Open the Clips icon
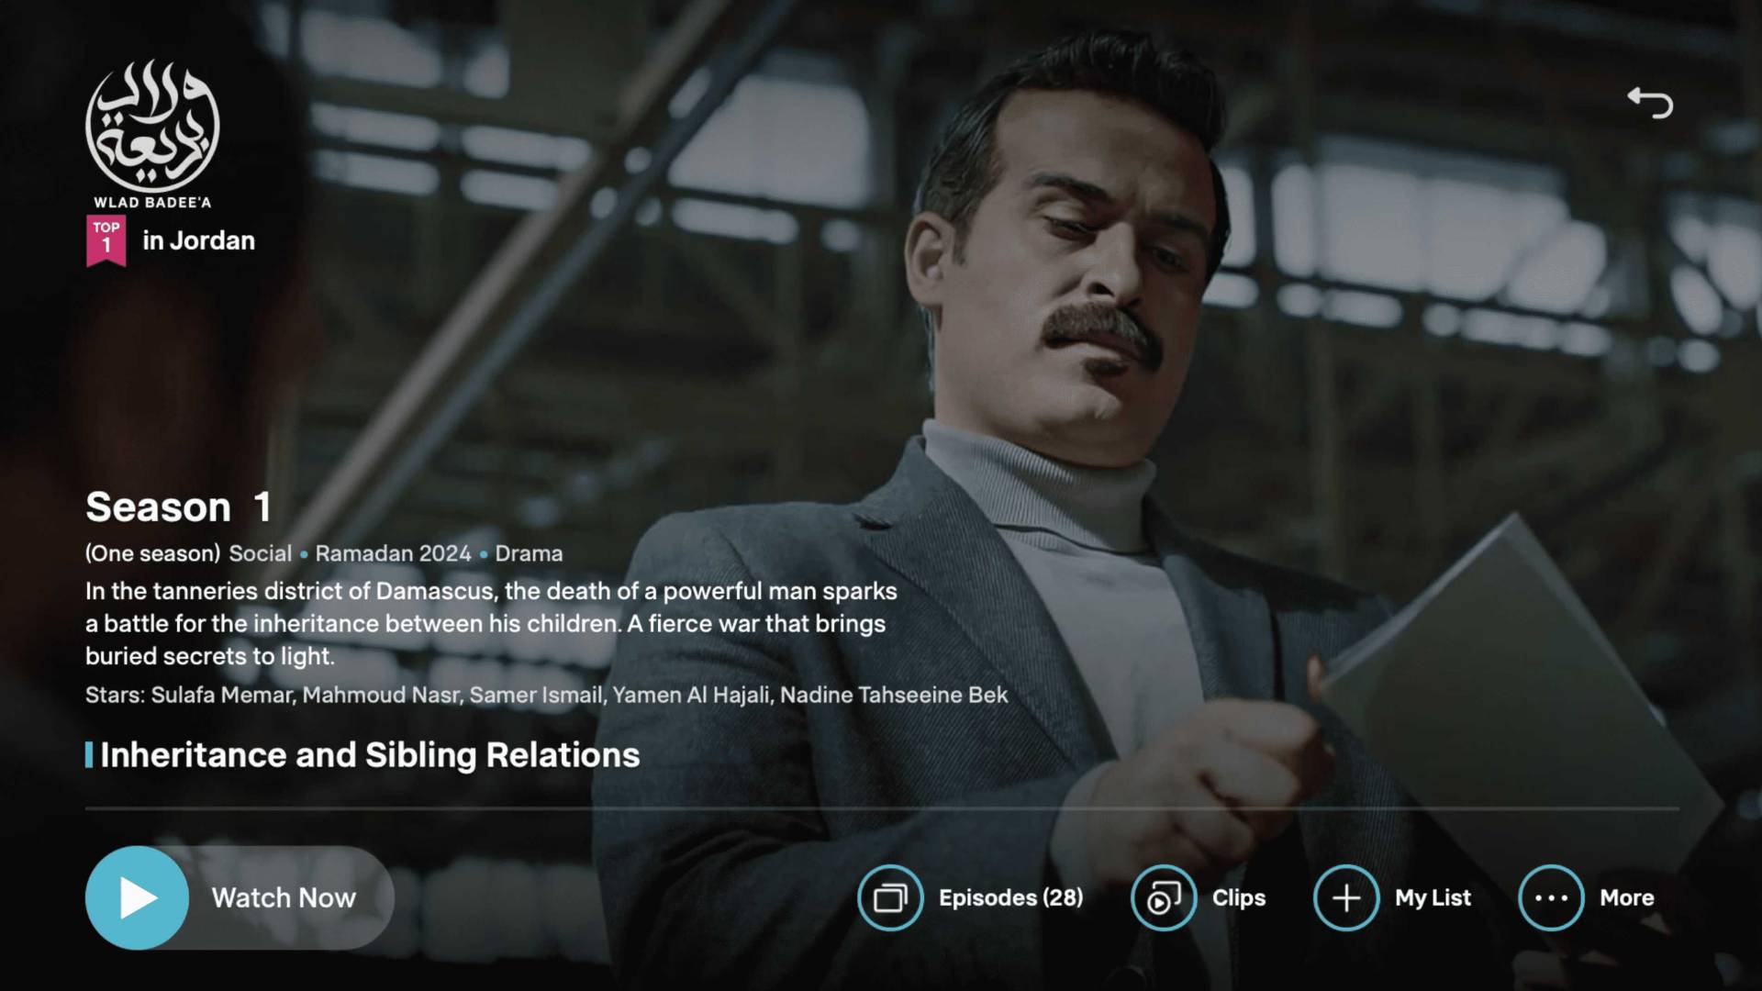 pyautogui.click(x=1163, y=897)
